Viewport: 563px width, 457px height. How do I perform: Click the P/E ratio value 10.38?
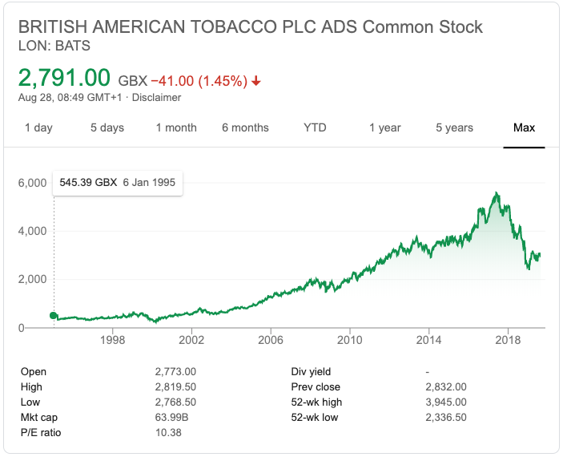pyautogui.click(x=167, y=433)
